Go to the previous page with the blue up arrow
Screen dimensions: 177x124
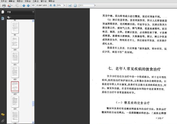click(x=24, y=5)
